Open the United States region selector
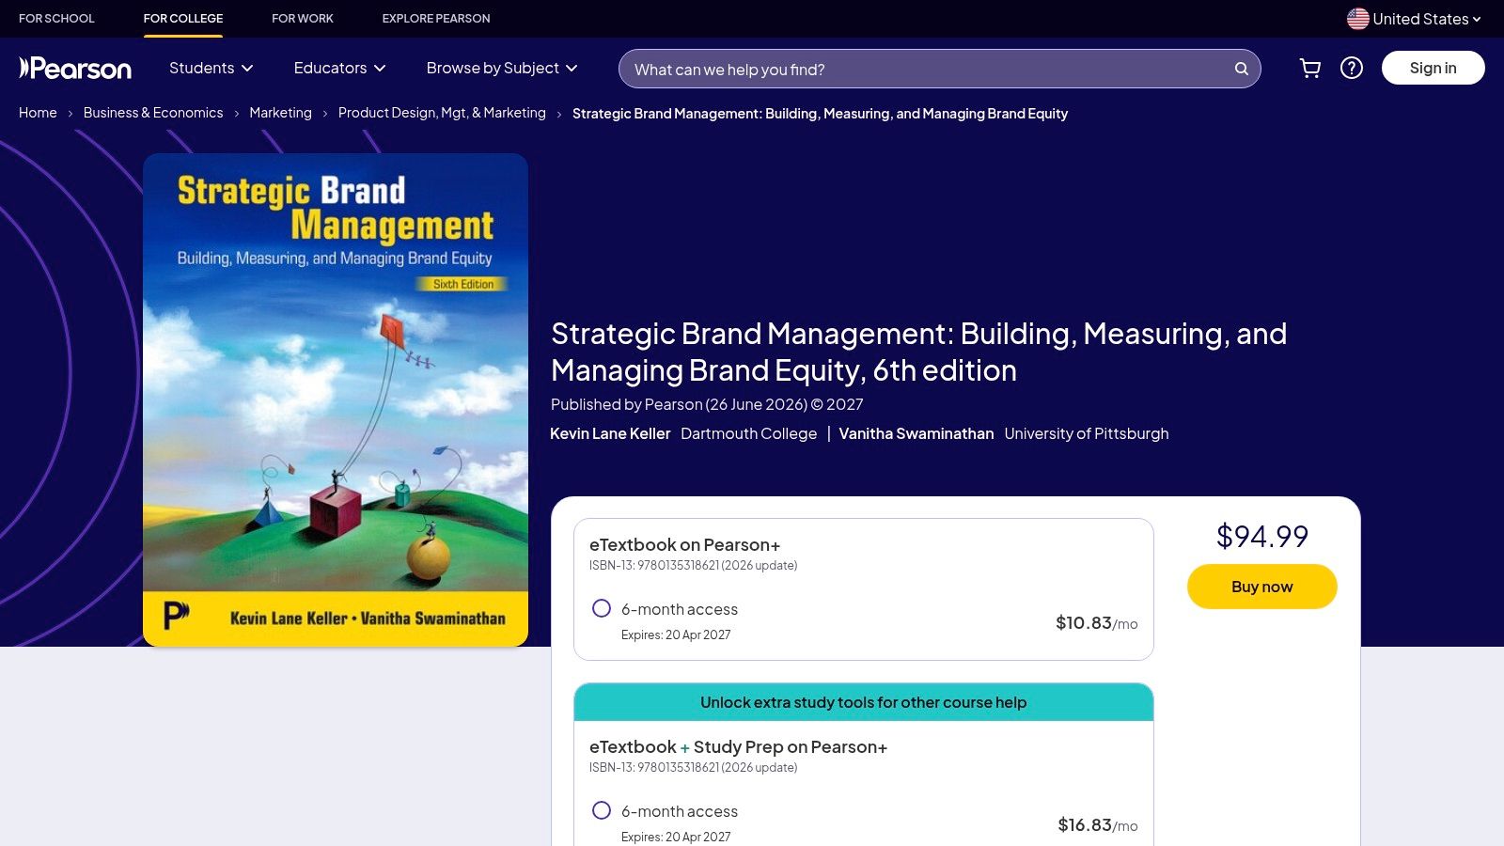Screen dimensions: 1504x846 tap(1414, 19)
